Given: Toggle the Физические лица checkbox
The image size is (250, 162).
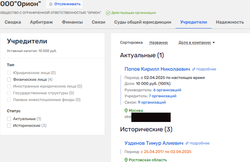Looking at the screenshot, I should click(x=9, y=79).
